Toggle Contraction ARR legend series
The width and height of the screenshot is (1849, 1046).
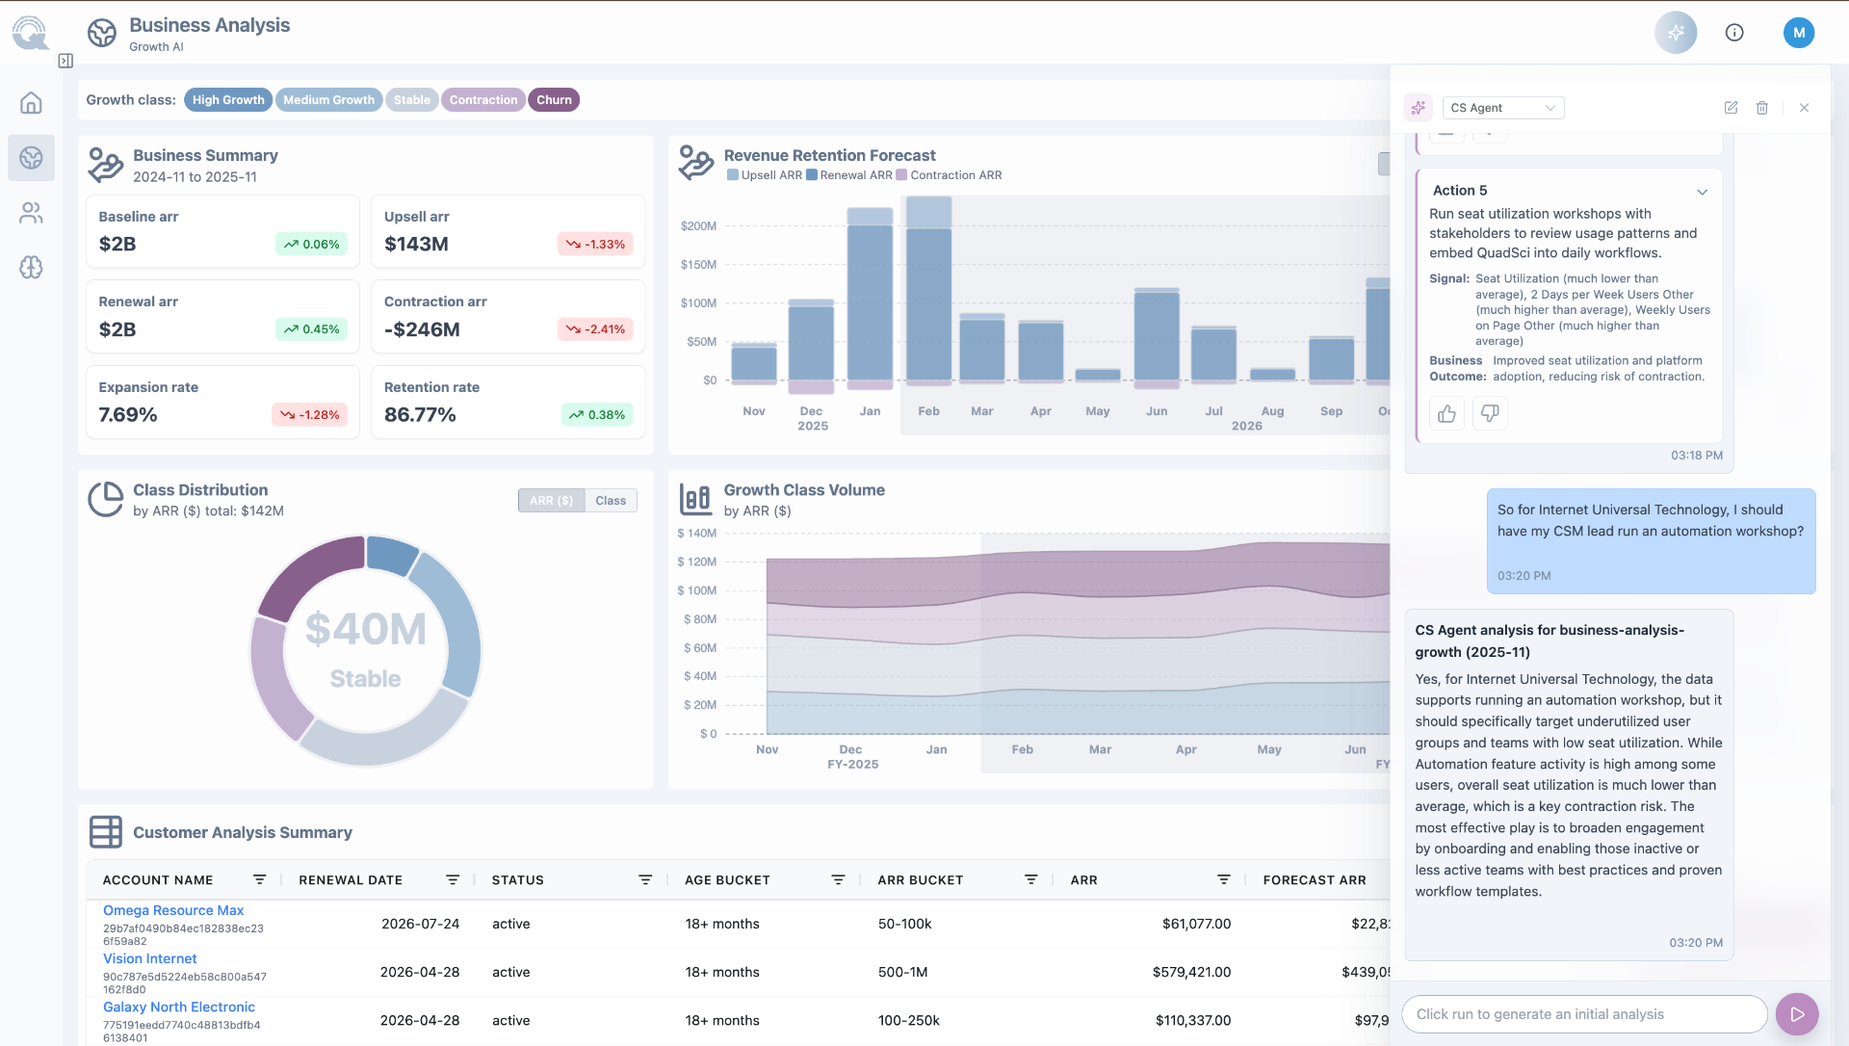(950, 175)
